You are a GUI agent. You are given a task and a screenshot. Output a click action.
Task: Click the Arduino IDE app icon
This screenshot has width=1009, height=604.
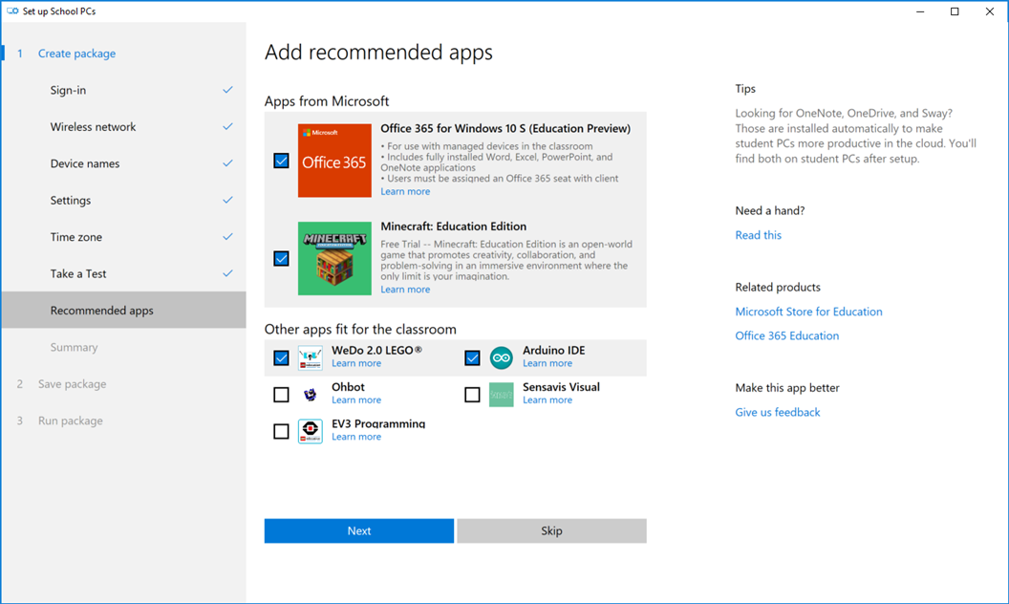point(501,357)
